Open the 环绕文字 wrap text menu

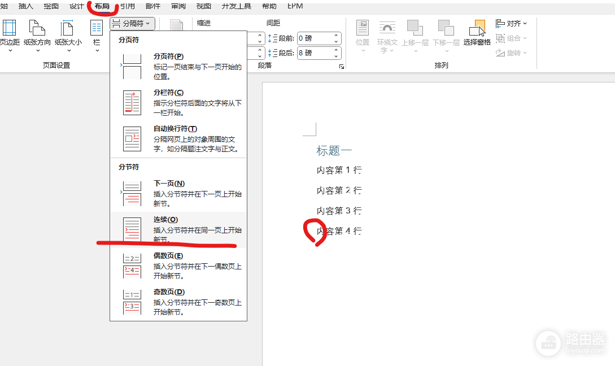point(387,36)
